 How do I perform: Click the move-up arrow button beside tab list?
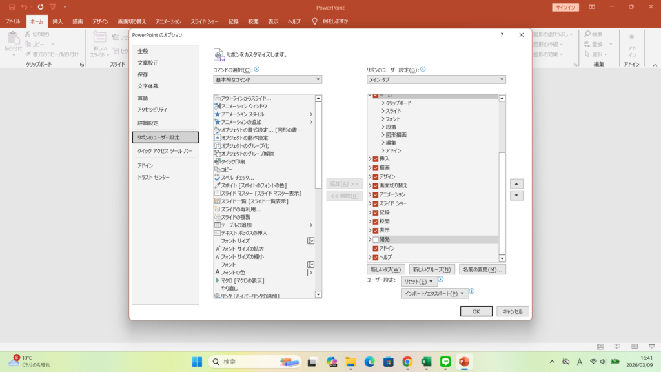516,183
